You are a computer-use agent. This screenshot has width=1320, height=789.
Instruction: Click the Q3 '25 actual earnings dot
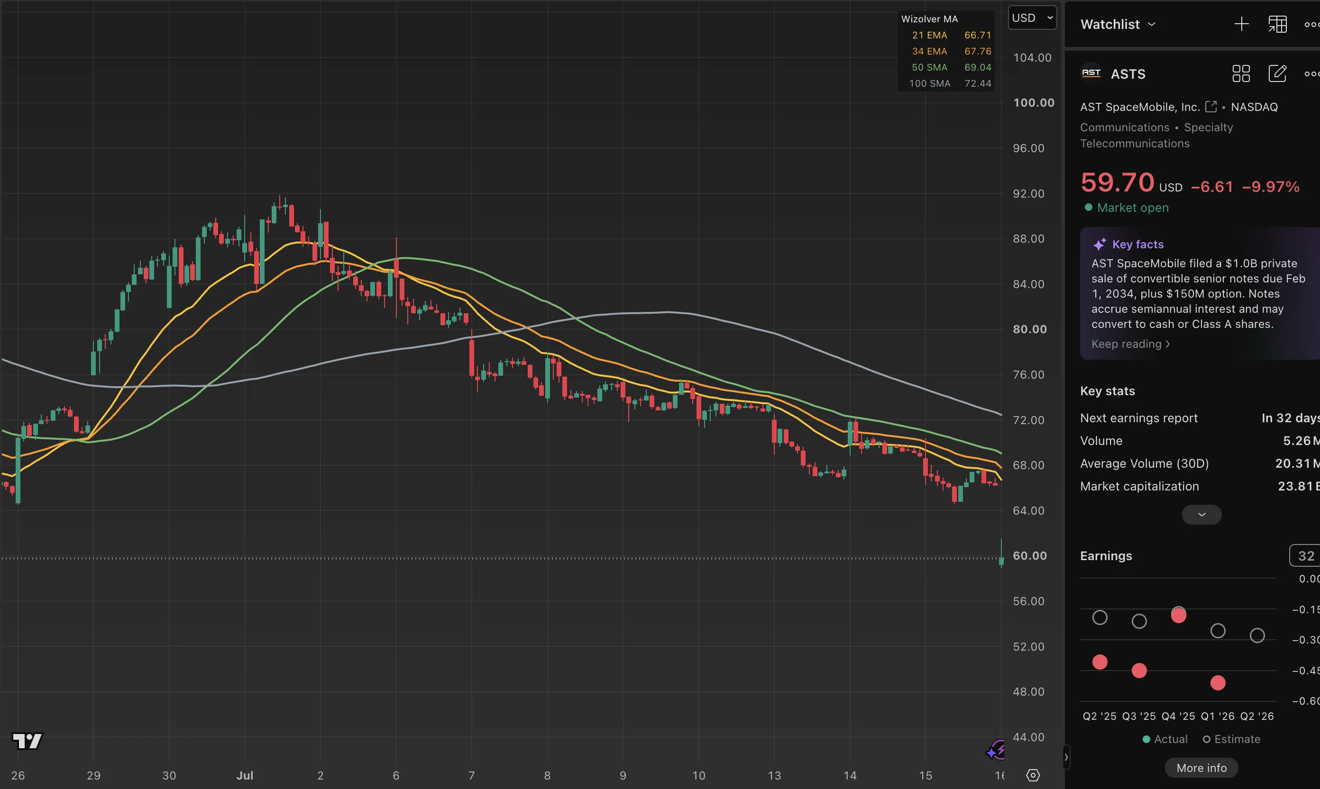1139,671
